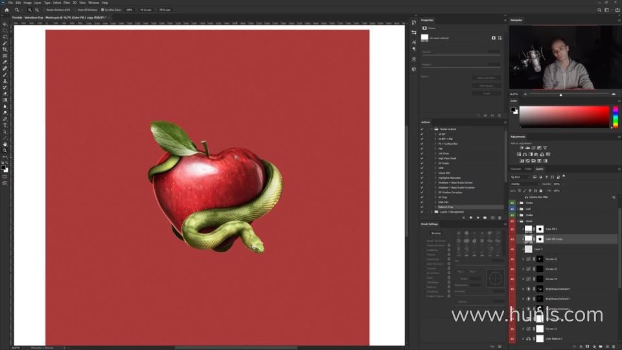Collapse the Apple layer group
The height and width of the screenshot is (350, 622).
[x=518, y=221]
